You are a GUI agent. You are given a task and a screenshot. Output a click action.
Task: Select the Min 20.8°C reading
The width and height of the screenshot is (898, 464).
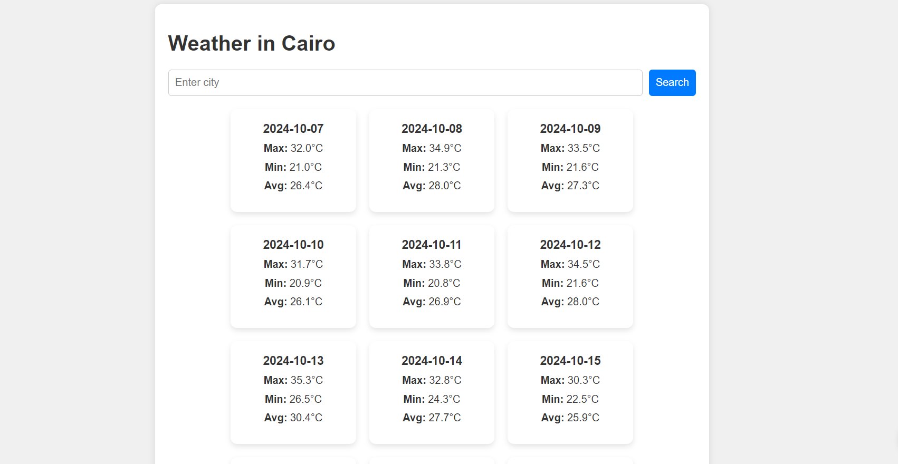click(x=432, y=283)
